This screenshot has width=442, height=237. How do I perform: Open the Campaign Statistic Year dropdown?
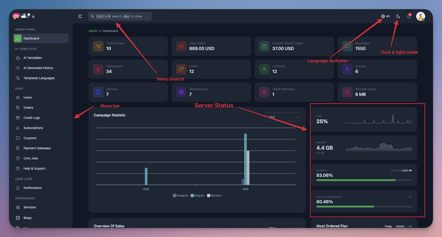pyautogui.click(x=283, y=117)
